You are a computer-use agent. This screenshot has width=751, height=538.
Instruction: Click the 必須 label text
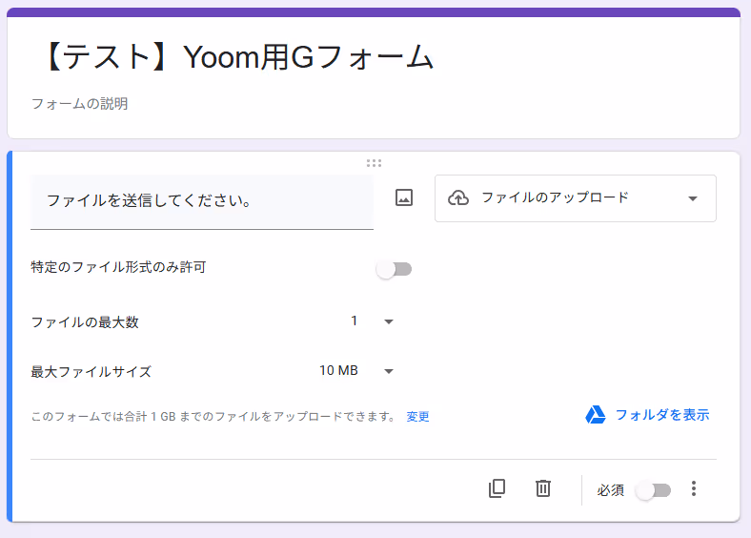[611, 490]
